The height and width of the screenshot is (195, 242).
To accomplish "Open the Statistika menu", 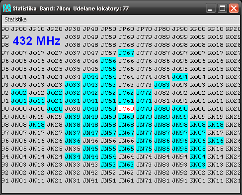I will point(15,19).
